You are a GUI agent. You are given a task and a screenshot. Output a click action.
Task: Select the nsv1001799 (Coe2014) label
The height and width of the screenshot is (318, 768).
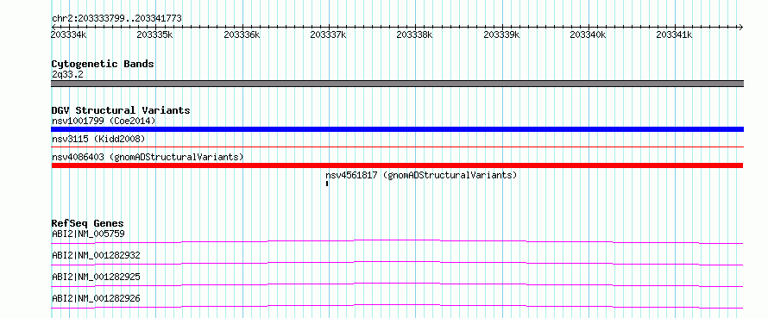pyautogui.click(x=104, y=121)
